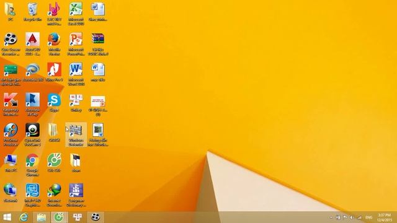Open Internet Download Manager shortcut
Viewport: 397px width, 223px height.
(54, 195)
